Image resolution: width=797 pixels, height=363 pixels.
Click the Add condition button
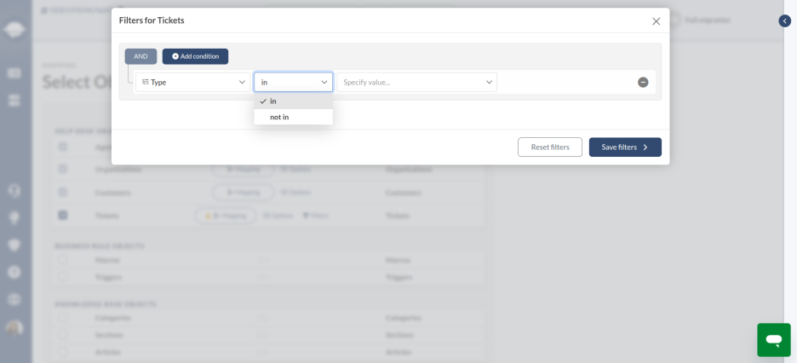tap(195, 56)
